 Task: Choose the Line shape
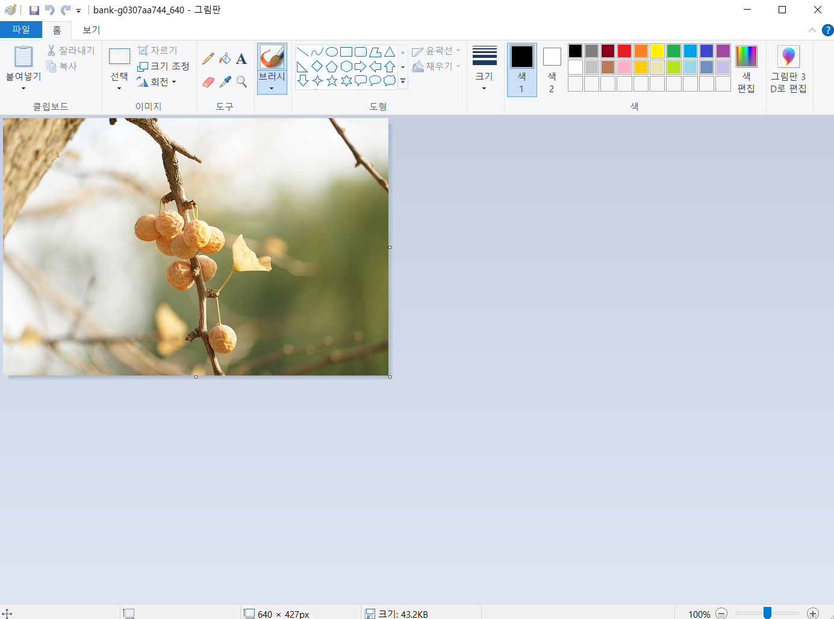tap(303, 52)
